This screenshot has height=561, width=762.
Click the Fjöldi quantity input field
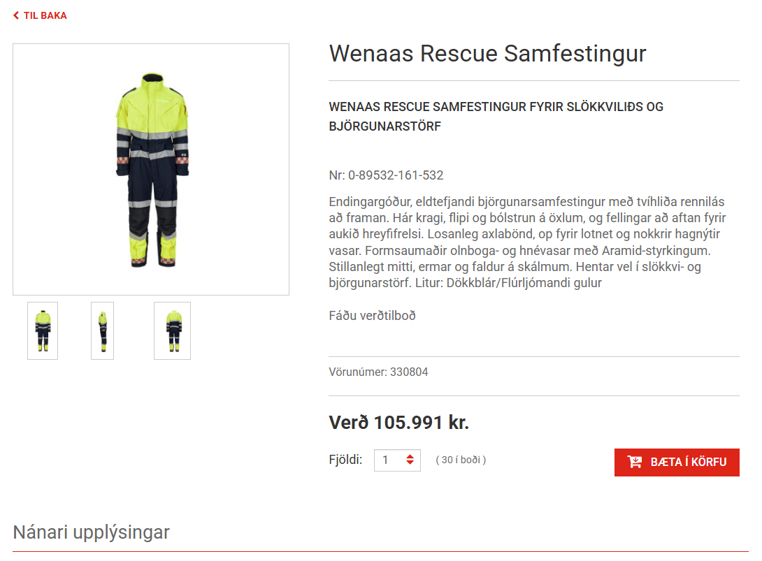click(397, 460)
